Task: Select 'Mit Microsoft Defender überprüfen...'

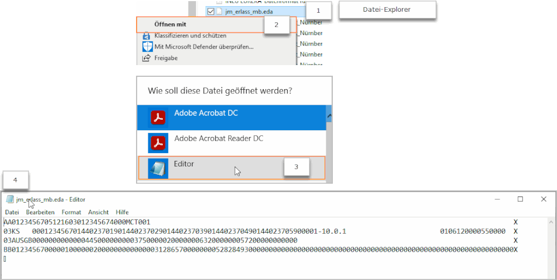Action: (204, 47)
